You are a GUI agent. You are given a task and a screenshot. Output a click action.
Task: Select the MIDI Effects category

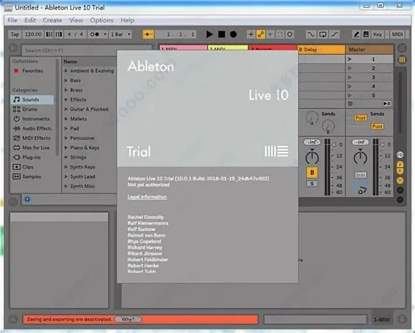tap(32, 138)
